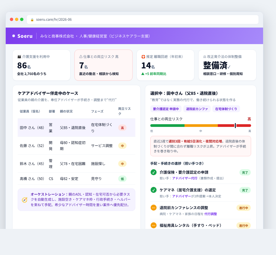The height and width of the screenshot is (255, 276).
Task: Select the 在宅体制づくり tag
Action: pyautogui.click(x=226, y=109)
